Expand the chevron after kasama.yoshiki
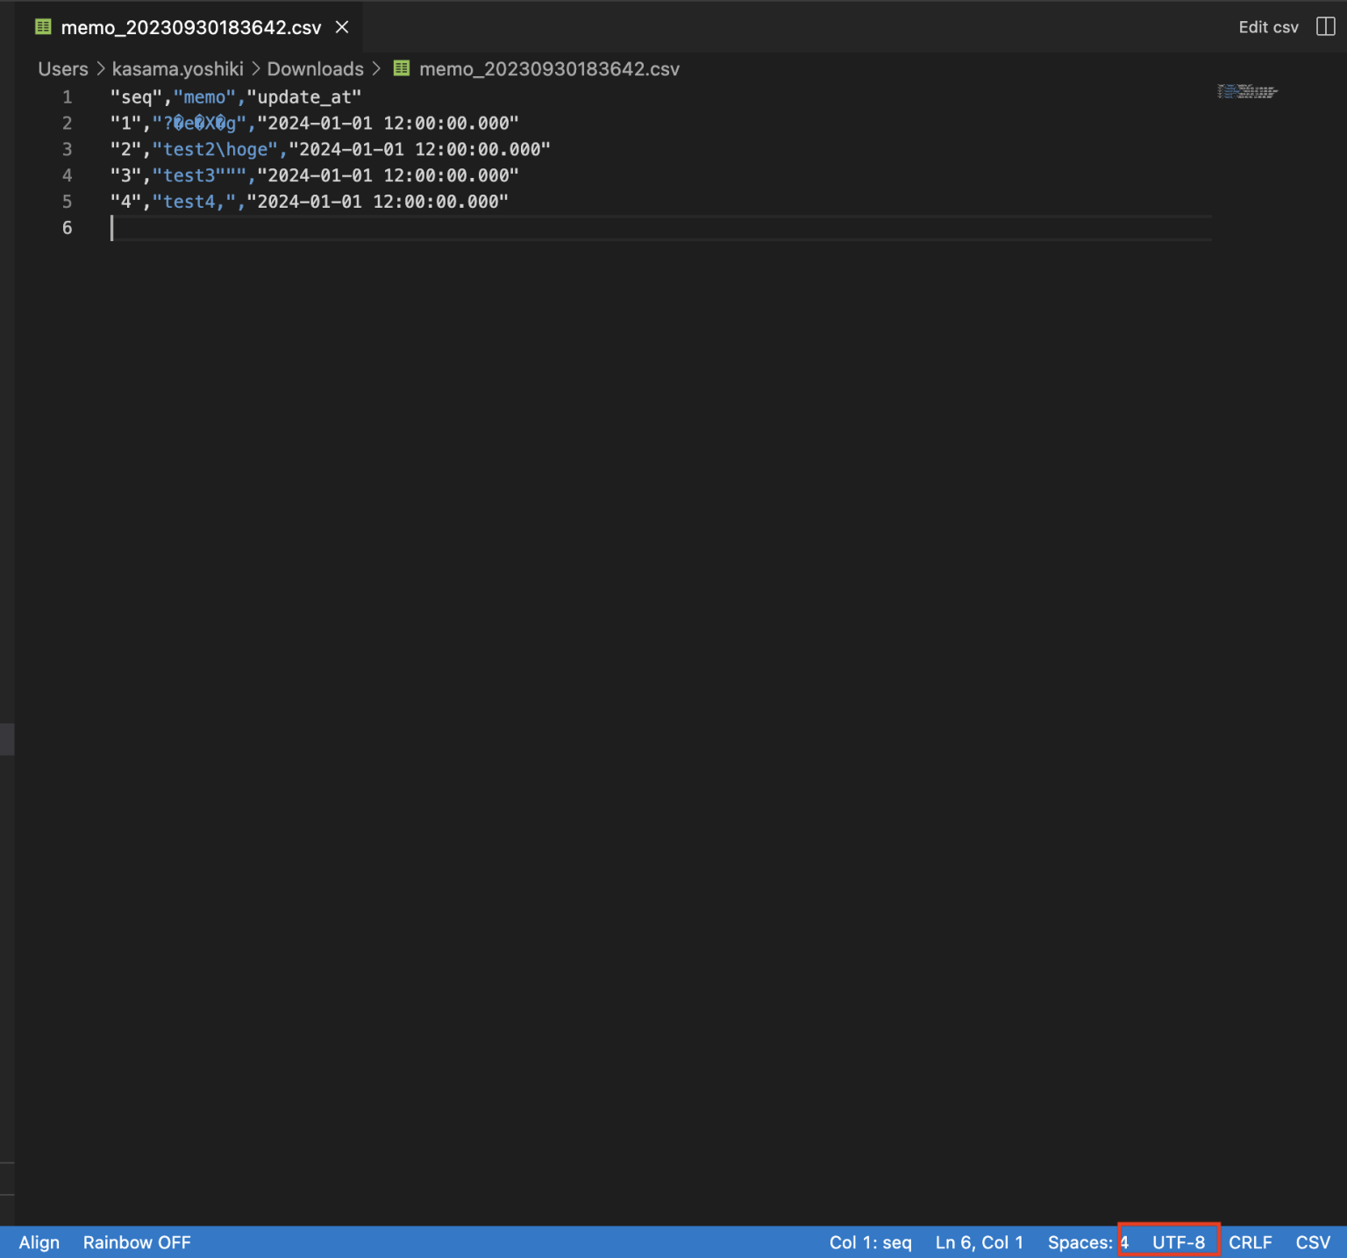The image size is (1347, 1258). (x=256, y=68)
